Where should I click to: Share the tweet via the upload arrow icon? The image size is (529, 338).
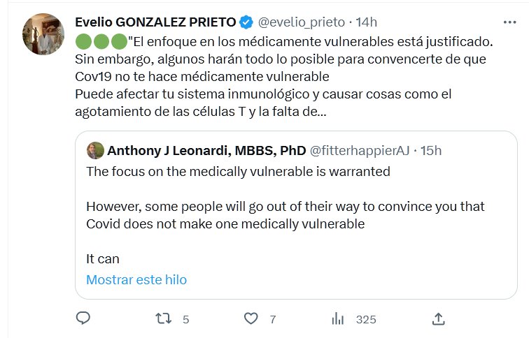point(439,318)
